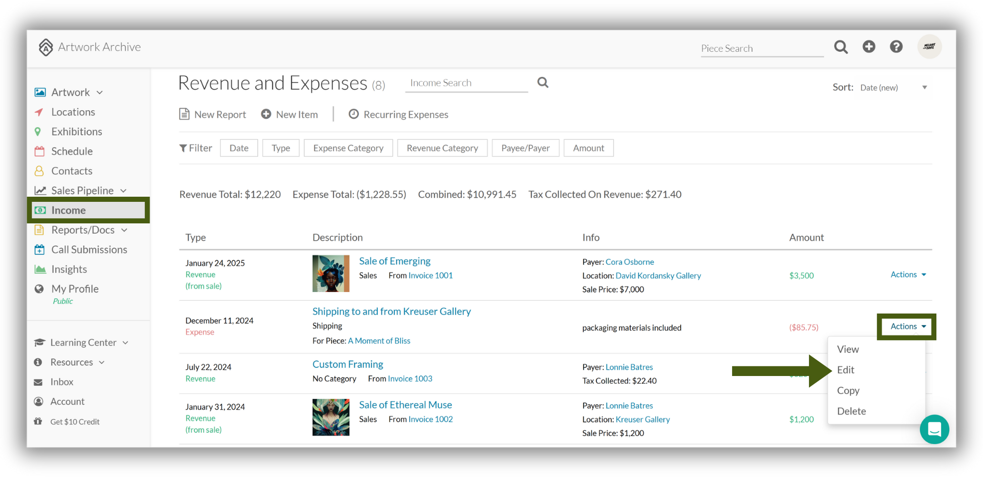Click the Income Search input field
Viewport: 983px width, 480px height.
[466, 83]
